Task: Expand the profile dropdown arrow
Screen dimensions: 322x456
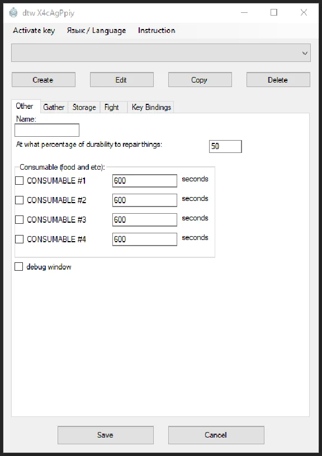Action: pyautogui.click(x=305, y=53)
